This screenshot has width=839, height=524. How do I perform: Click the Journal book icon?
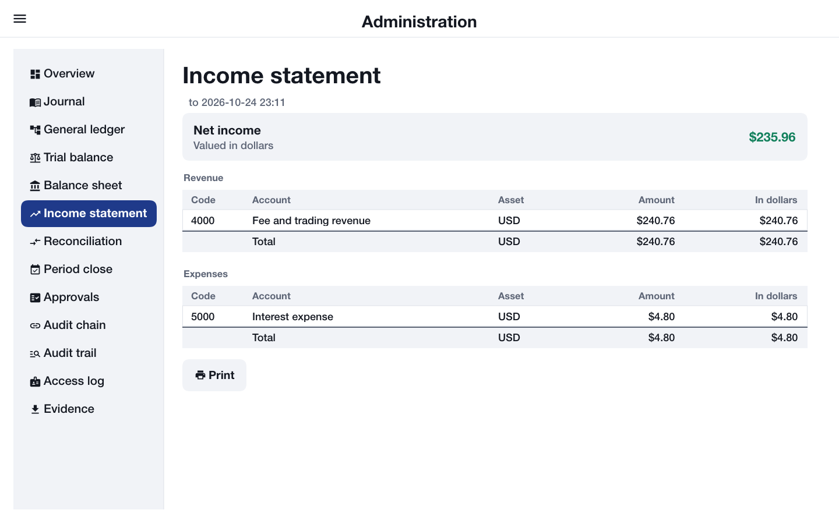35,102
